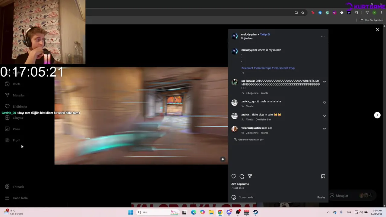
Task: Click the #valorantedit hashtag
Action: (x=280, y=68)
